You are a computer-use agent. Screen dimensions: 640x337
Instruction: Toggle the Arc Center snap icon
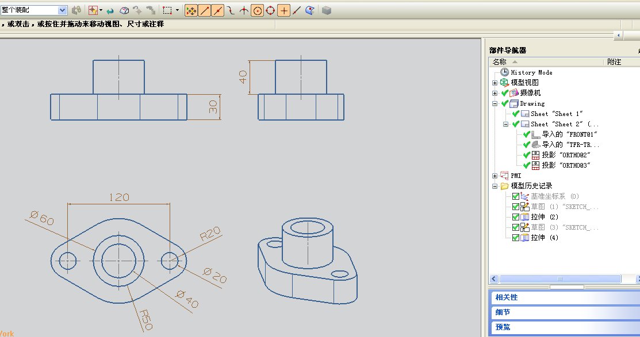point(258,10)
